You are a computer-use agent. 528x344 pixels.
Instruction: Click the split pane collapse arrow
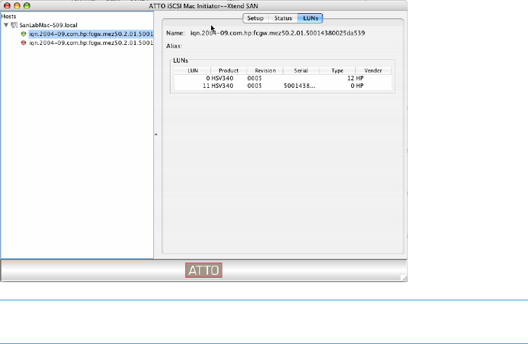point(156,135)
